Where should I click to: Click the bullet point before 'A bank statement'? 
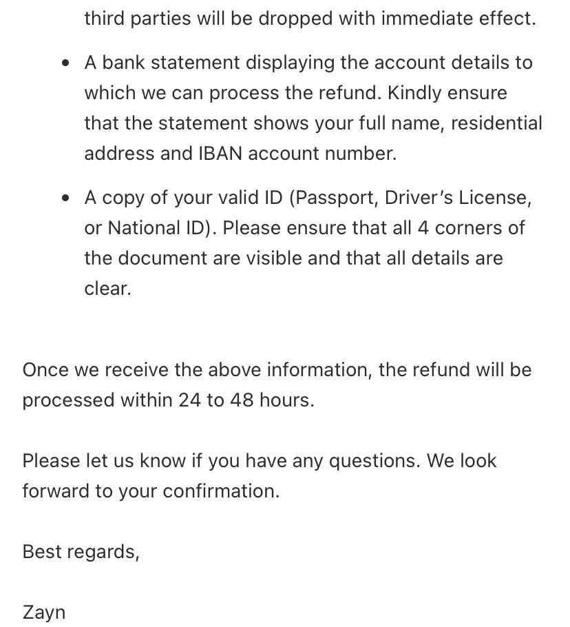tap(65, 63)
